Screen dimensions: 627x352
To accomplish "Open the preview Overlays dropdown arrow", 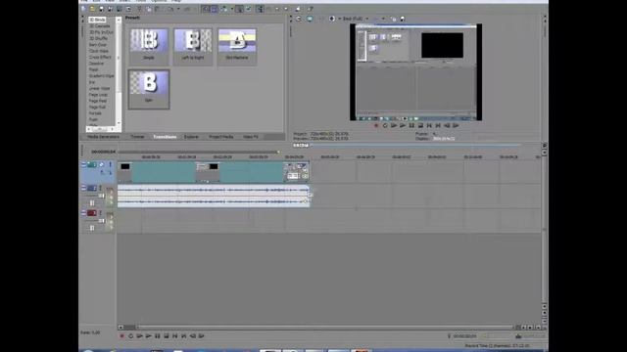I will (383, 19).
